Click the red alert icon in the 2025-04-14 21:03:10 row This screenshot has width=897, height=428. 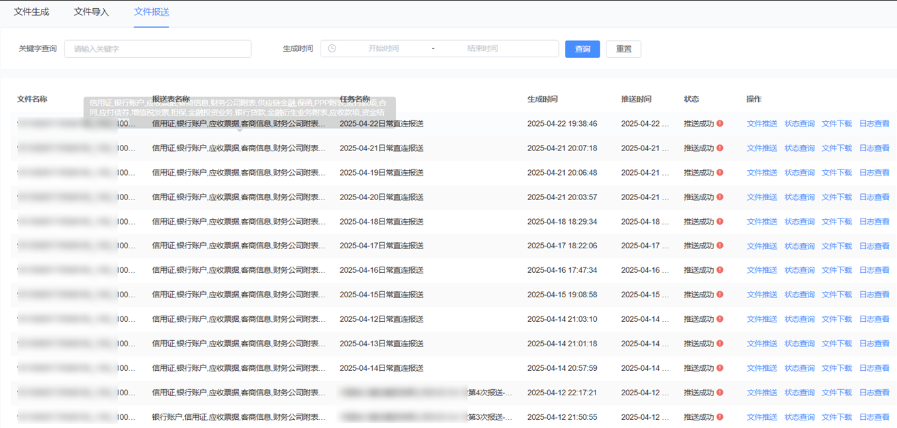[x=720, y=319]
